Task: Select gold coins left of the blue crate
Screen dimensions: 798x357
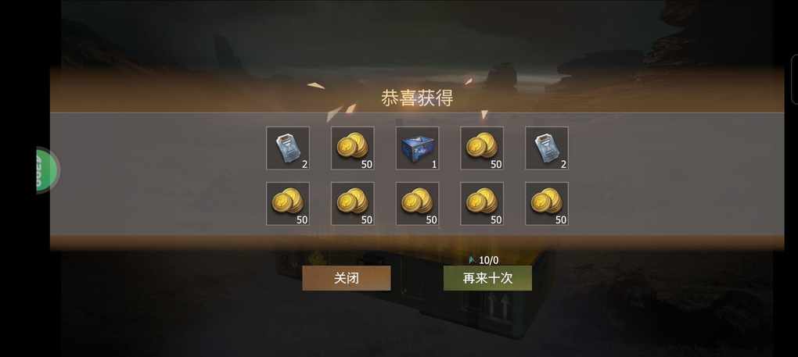Action: pos(353,148)
